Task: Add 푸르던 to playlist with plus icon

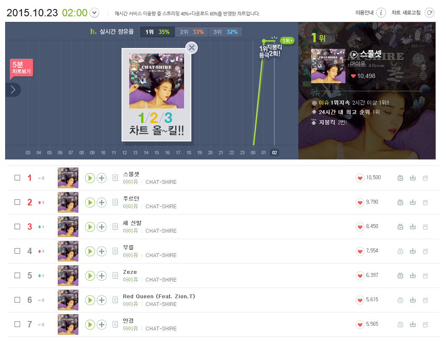Action: (101, 202)
